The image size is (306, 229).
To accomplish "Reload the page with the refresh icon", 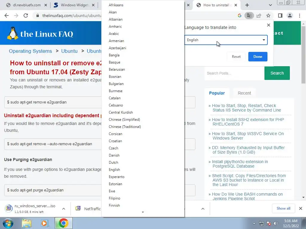I will [26, 16].
